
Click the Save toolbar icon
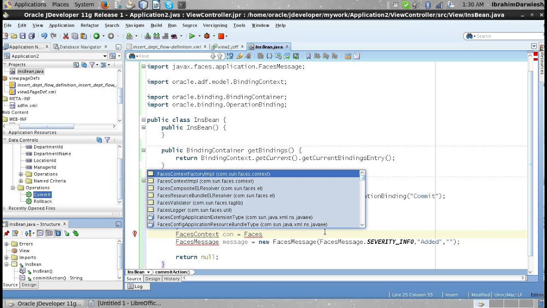coord(22,36)
